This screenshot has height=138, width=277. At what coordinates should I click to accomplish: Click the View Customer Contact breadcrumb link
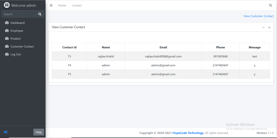point(258,16)
